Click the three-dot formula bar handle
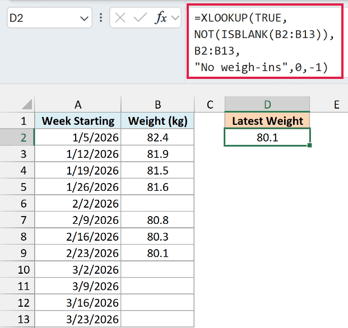The width and height of the screenshot is (348, 328). pyautogui.click(x=101, y=18)
